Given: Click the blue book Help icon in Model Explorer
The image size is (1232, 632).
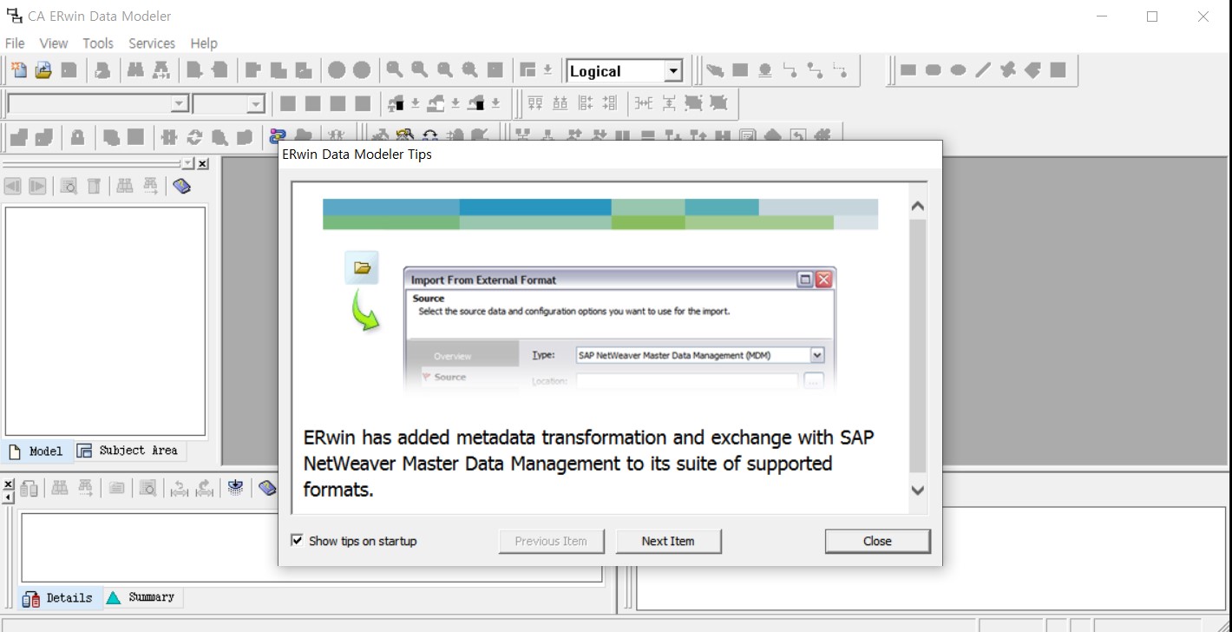Looking at the screenshot, I should click(x=181, y=186).
